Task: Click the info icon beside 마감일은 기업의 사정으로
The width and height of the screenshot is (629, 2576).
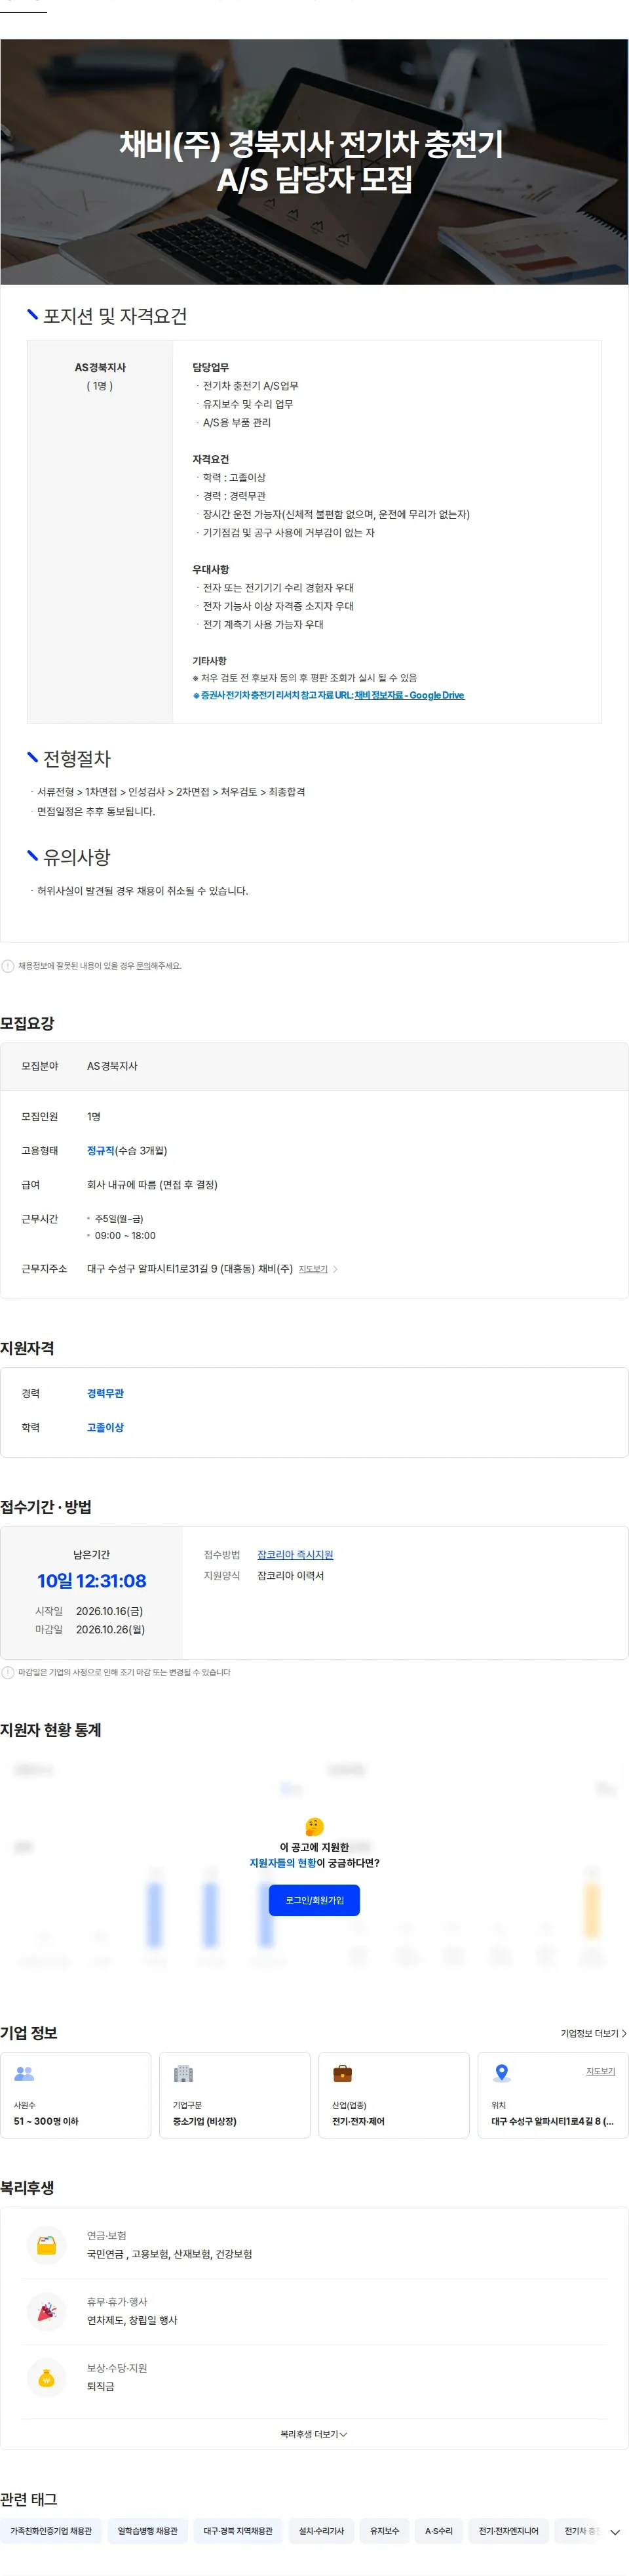Action: point(8,1672)
